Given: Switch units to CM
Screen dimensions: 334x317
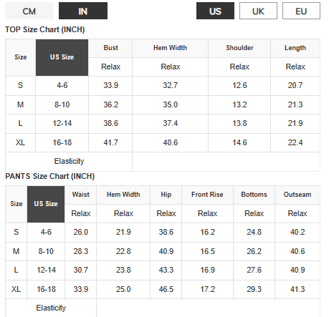Looking at the screenshot, I should point(29,11).
